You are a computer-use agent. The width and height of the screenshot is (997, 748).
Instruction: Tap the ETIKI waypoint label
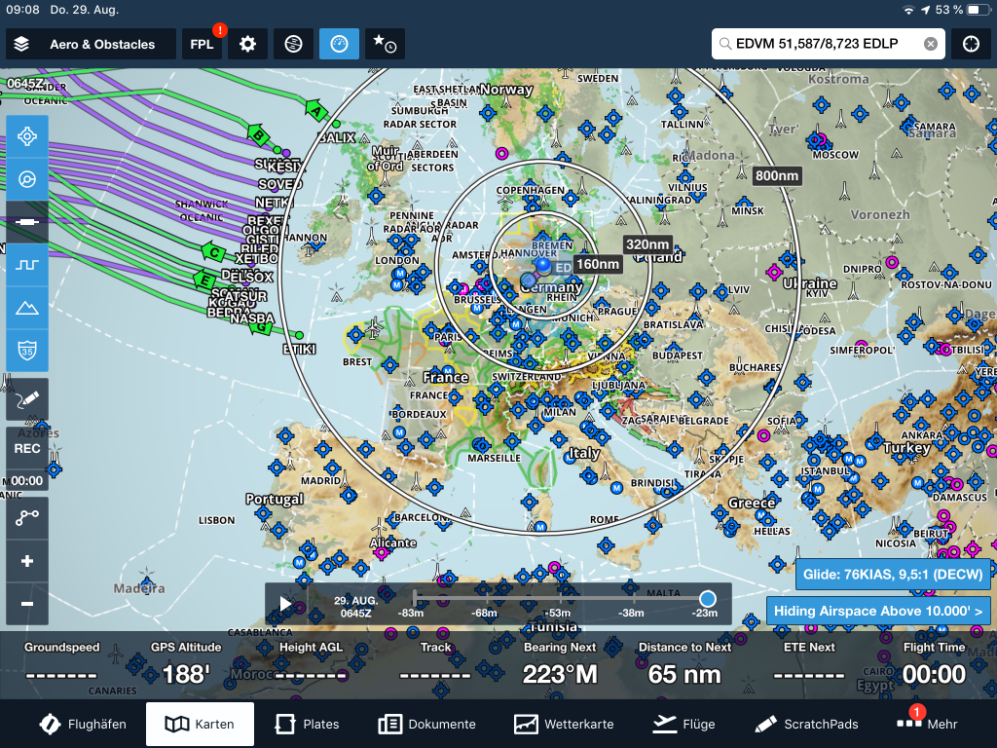click(299, 350)
